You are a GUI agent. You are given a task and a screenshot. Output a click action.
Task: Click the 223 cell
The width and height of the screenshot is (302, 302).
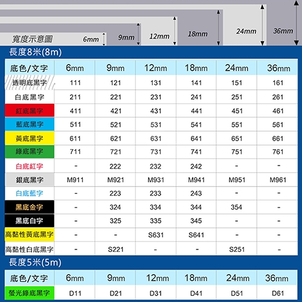coord(115,193)
